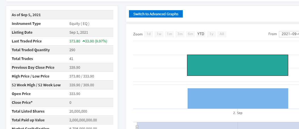Image resolution: width=299 pixels, height=129 pixels.
Task: Click the From date input field
Action: (289, 34)
